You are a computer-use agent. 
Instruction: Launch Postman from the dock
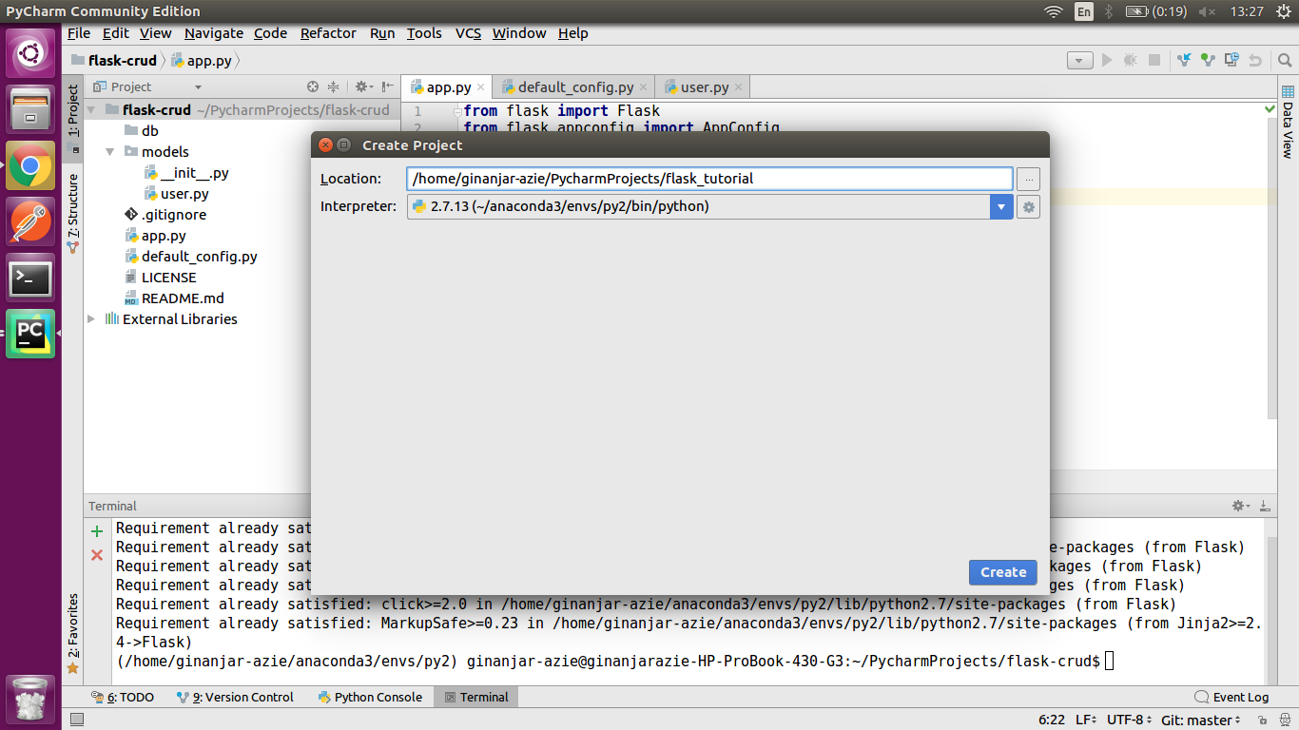pyautogui.click(x=30, y=221)
